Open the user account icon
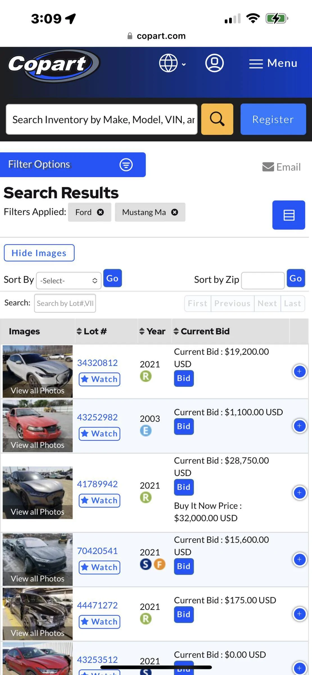Image resolution: width=312 pixels, height=675 pixels. point(214,63)
